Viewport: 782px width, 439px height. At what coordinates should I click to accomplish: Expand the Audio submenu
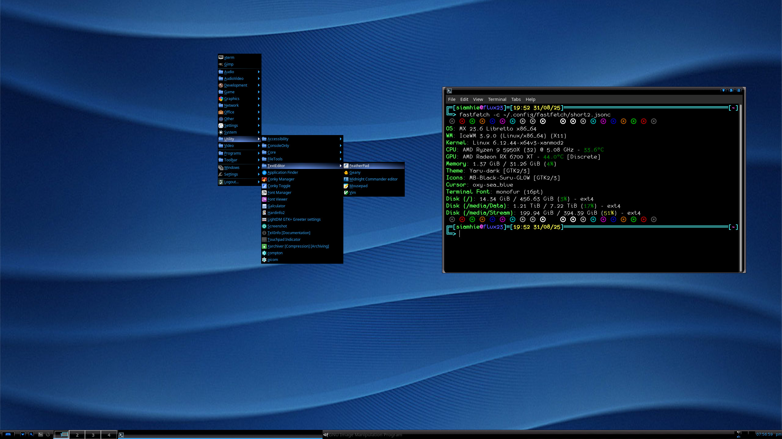pyautogui.click(x=239, y=72)
